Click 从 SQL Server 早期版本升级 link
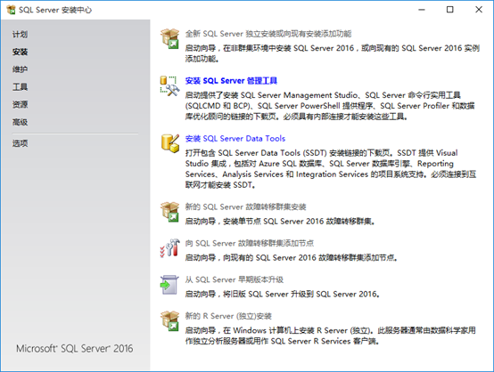Viewport: 494px width, 372px height. [235, 279]
